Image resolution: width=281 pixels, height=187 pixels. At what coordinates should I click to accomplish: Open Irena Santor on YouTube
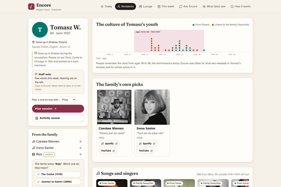click(146, 151)
